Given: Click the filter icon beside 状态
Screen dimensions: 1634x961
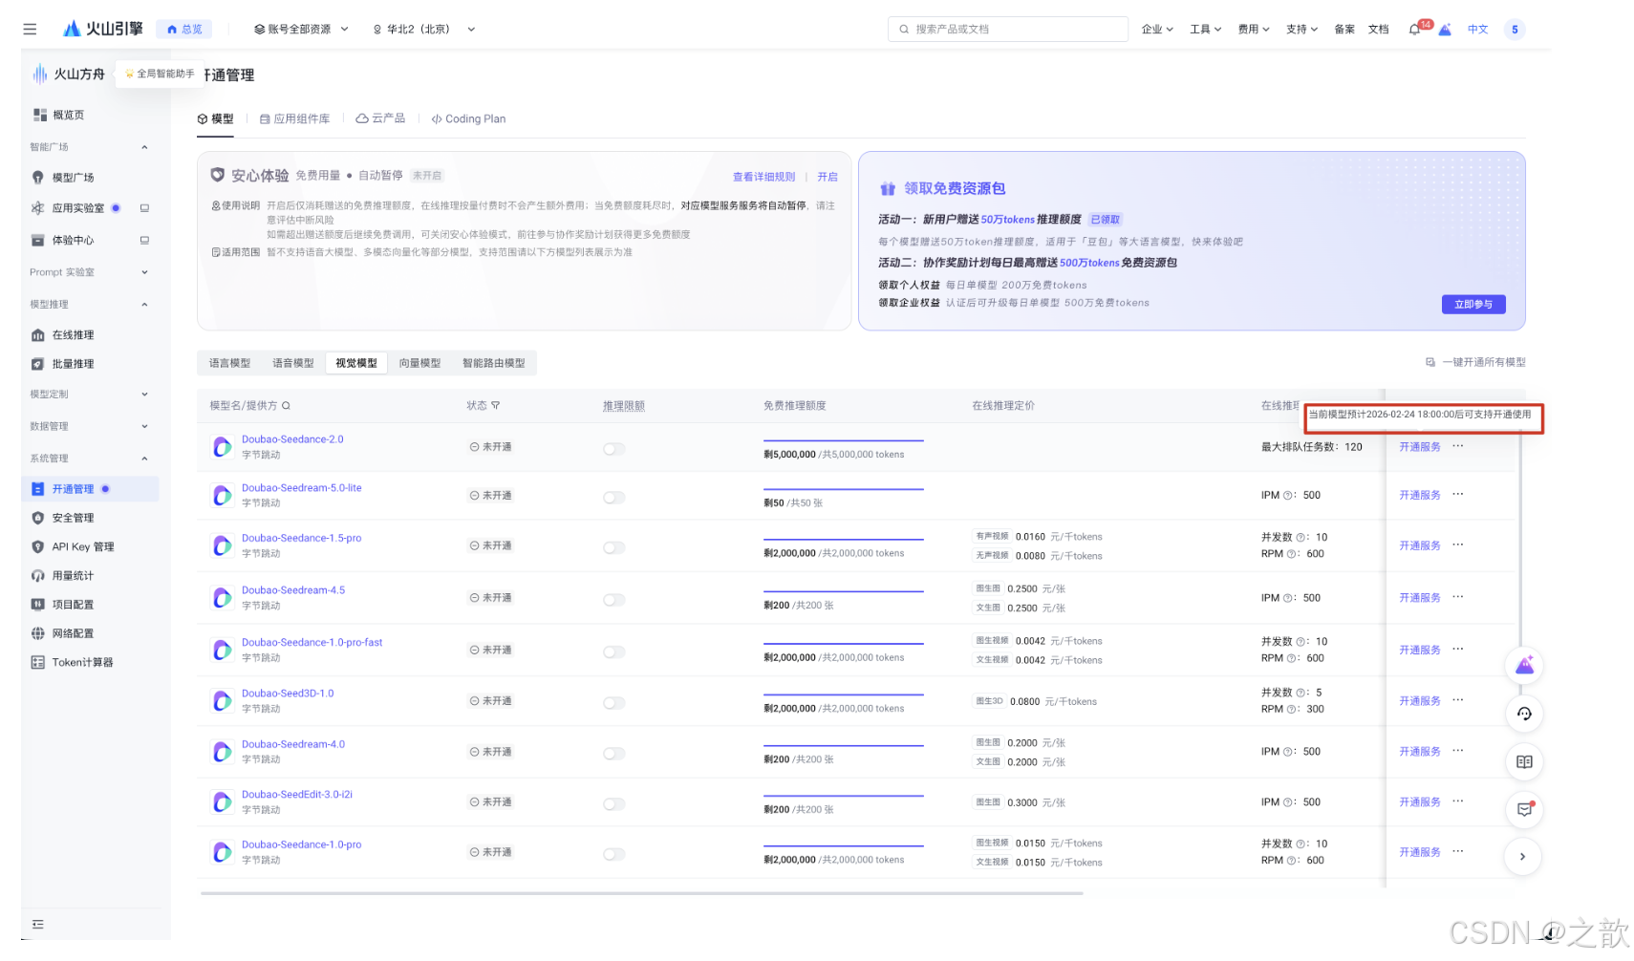Looking at the screenshot, I should pos(495,406).
